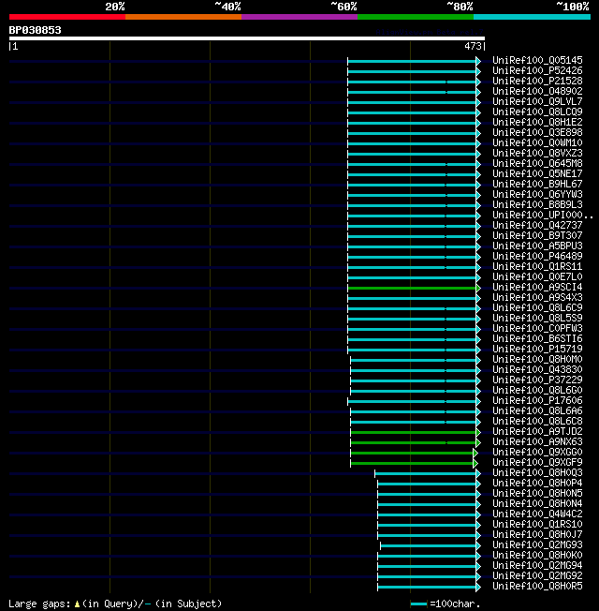Select hit label UniRef100_Q5NE17
The image size is (599, 611).
click(x=537, y=173)
